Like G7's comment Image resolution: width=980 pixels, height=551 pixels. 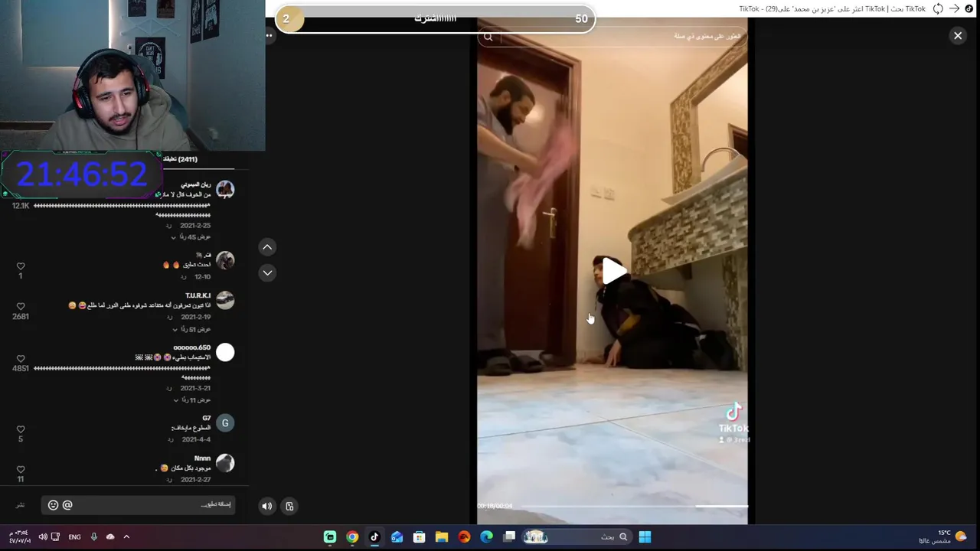(x=21, y=429)
